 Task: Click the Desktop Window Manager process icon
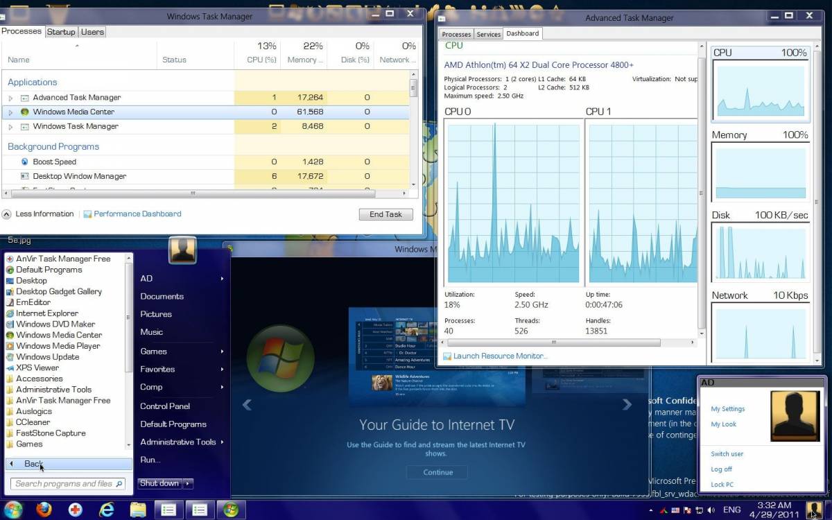(25, 176)
